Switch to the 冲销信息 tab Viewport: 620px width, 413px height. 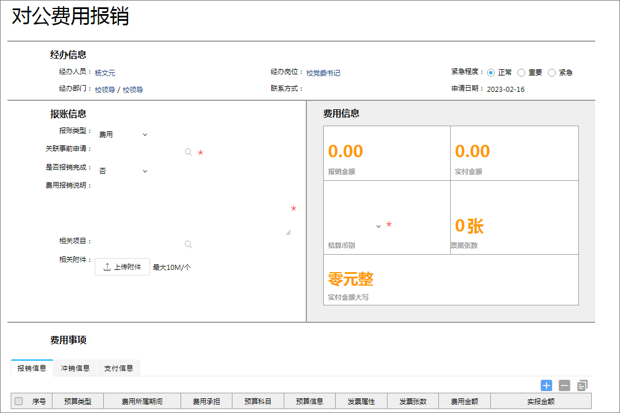(x=75, y=368)
